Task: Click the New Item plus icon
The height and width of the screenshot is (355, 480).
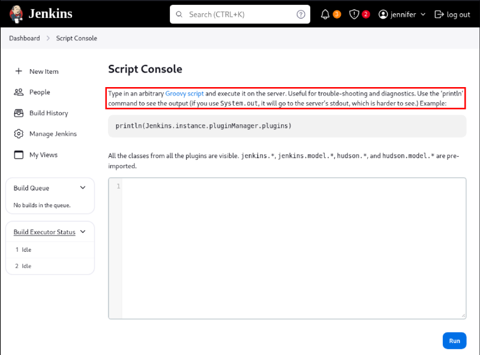Action: [19, 71]
